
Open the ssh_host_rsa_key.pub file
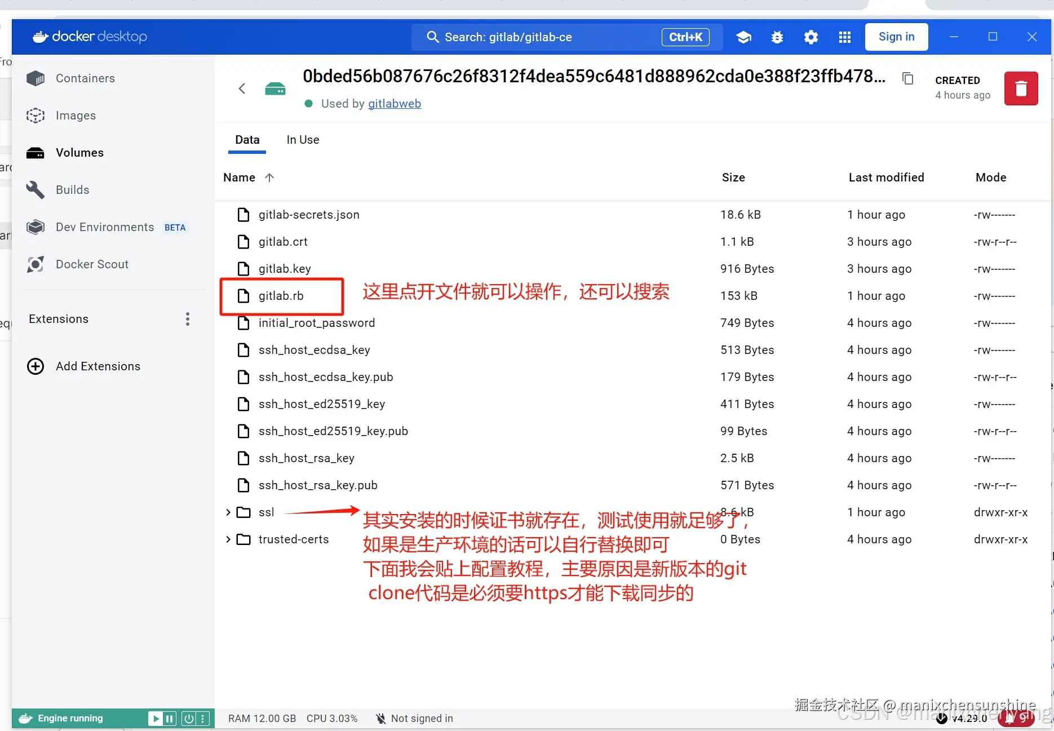coord(318,485)
